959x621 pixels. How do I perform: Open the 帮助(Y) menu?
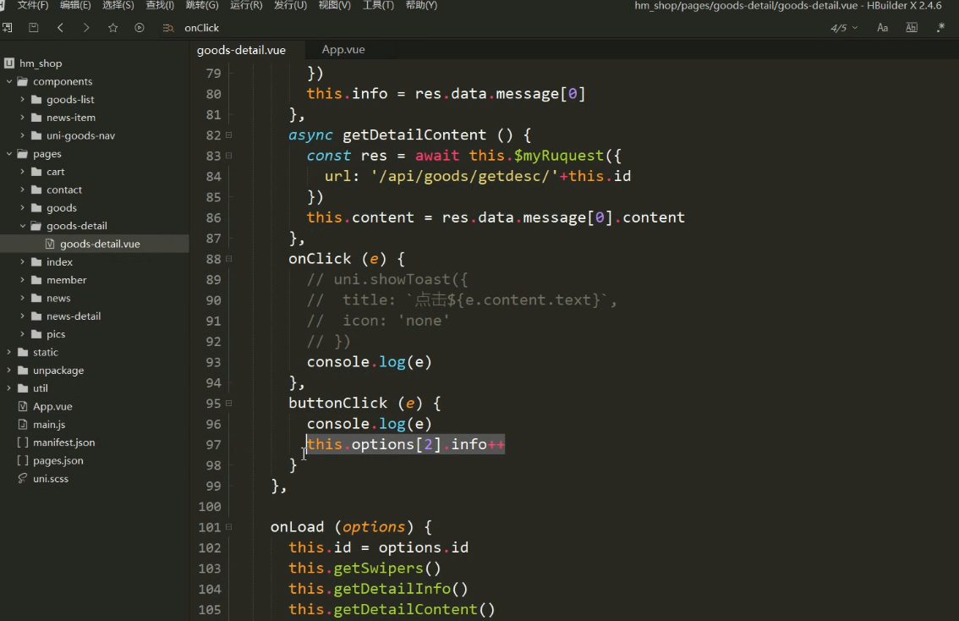point(421,6)
